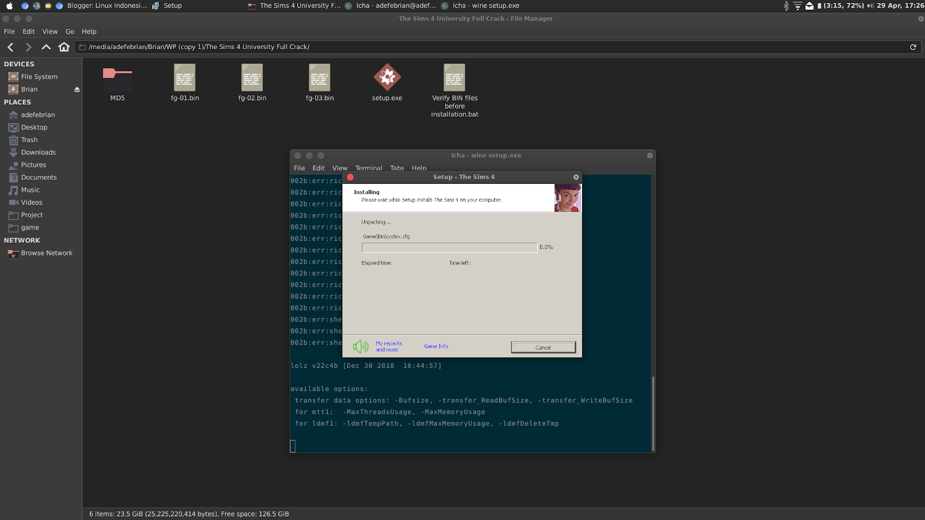Run the Verify BIN files batch script

point(454,78)
